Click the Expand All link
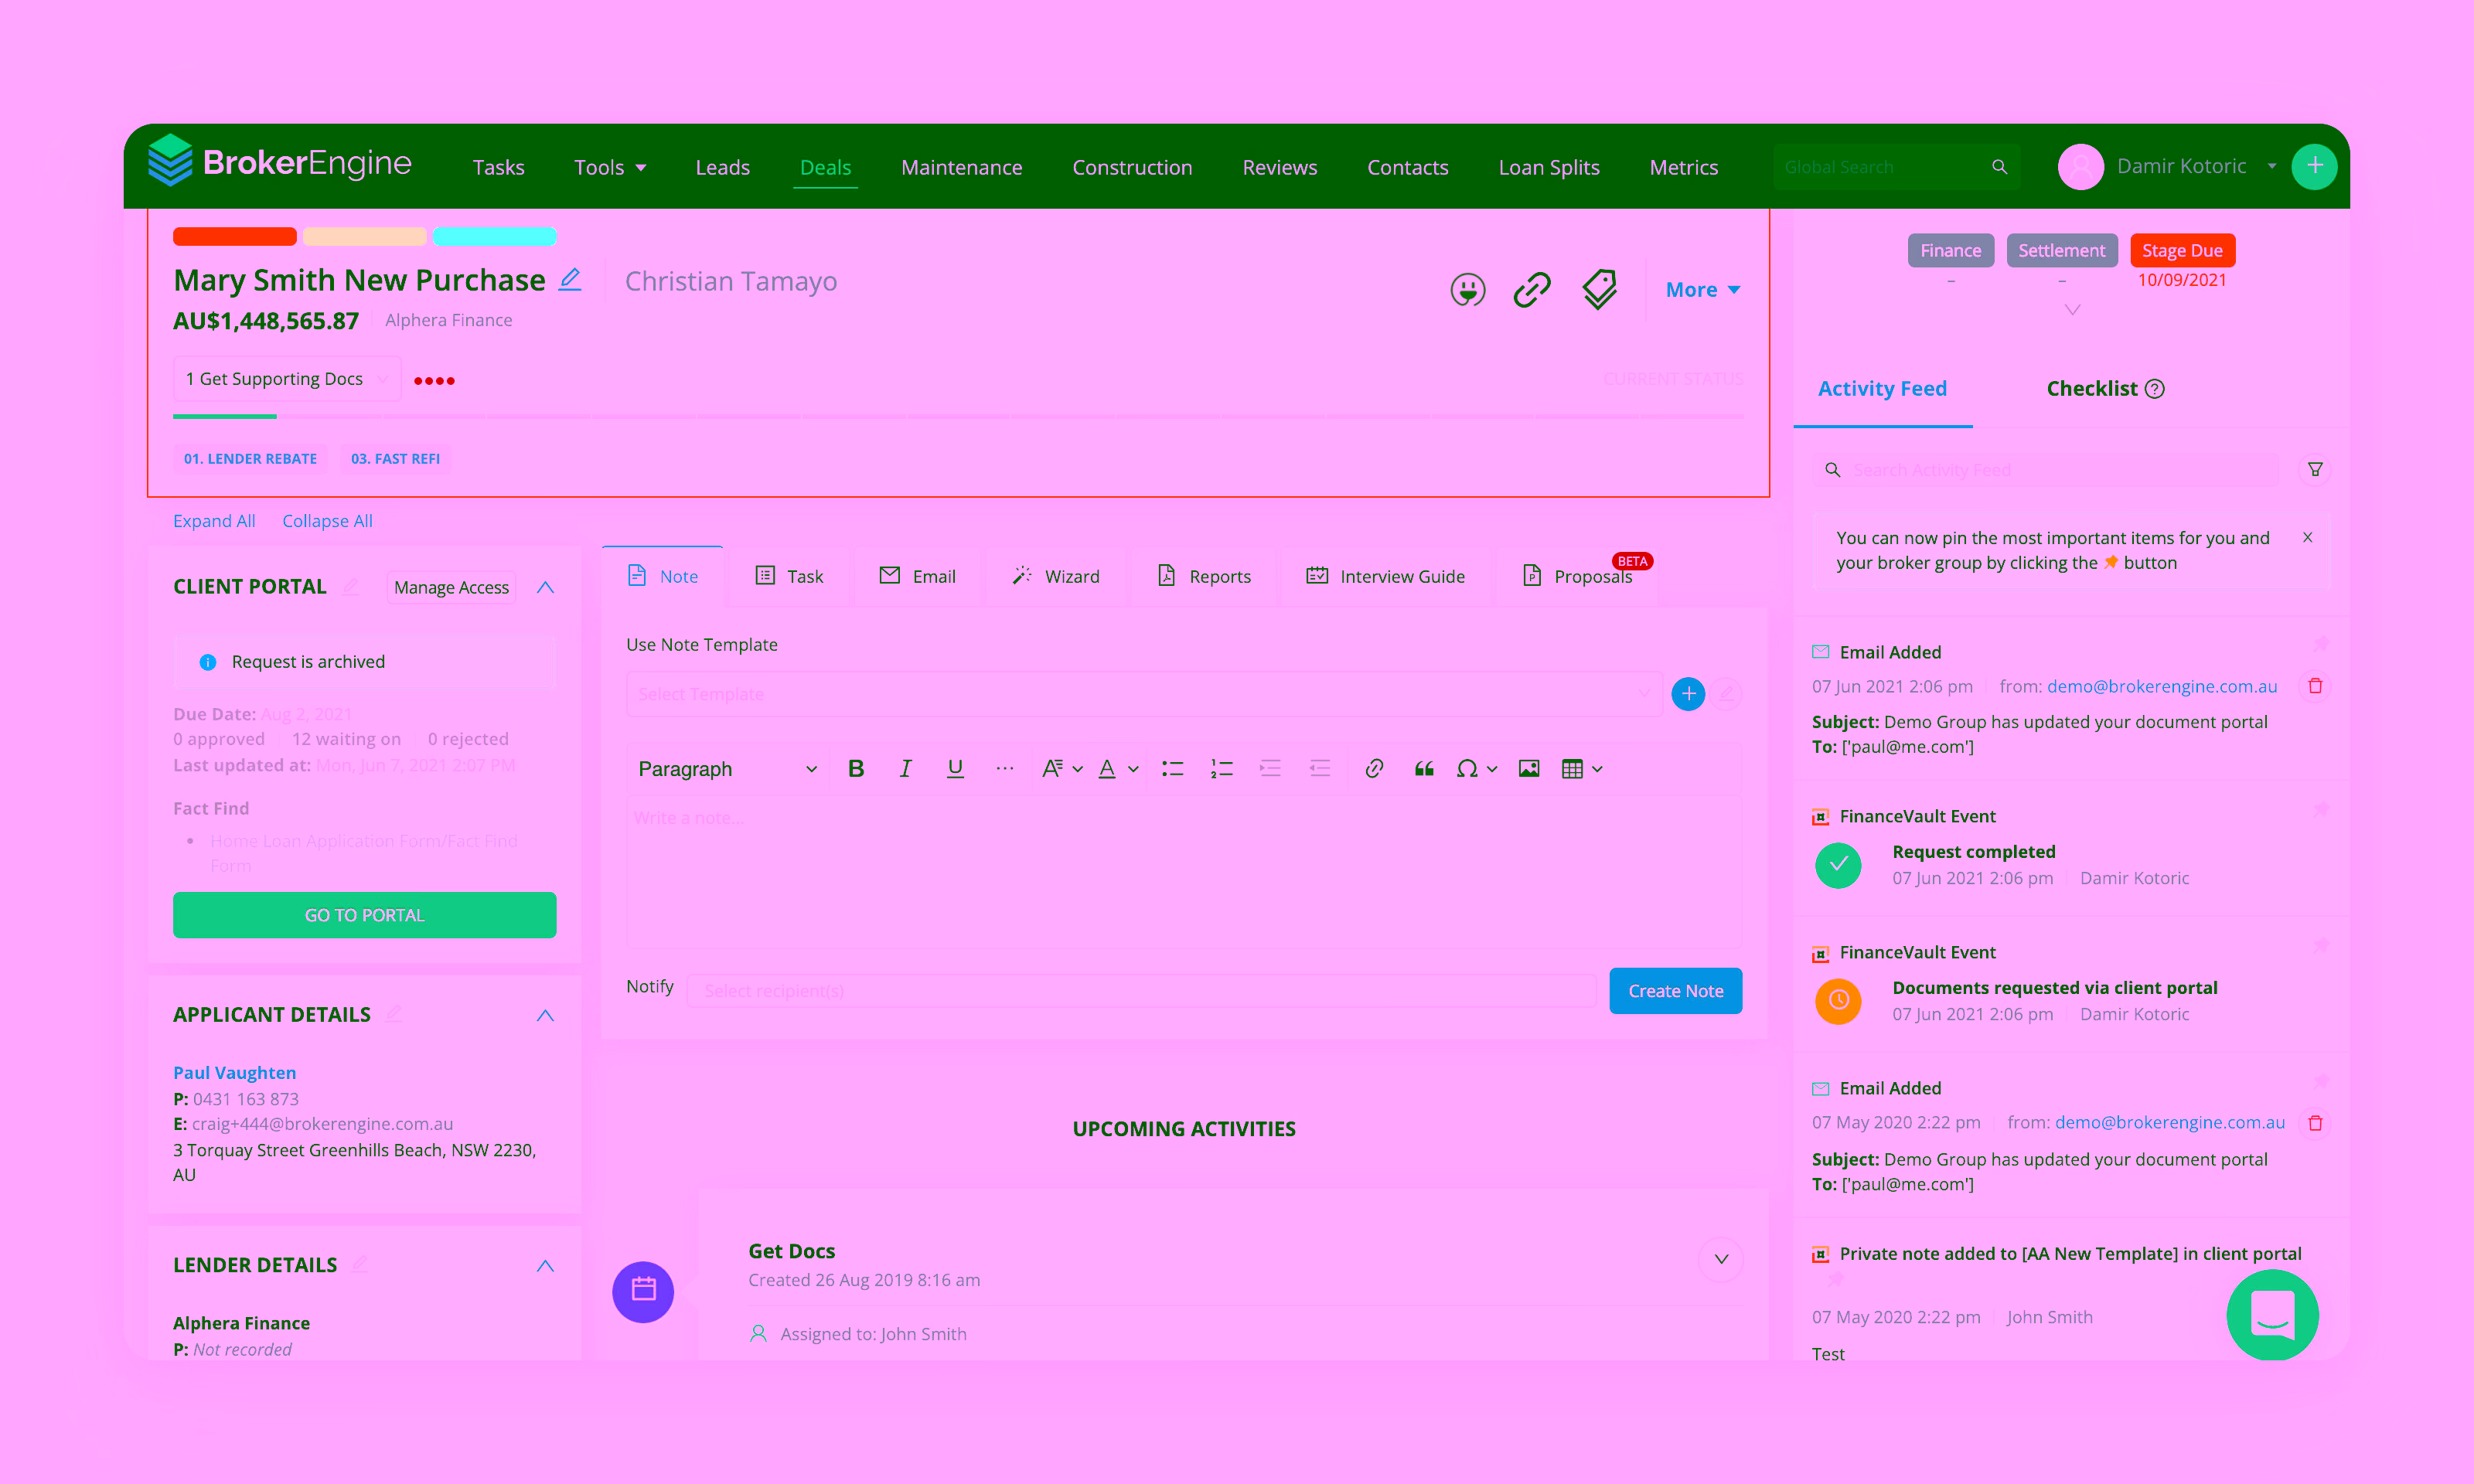2474x1484 pixels. (214, 520)
